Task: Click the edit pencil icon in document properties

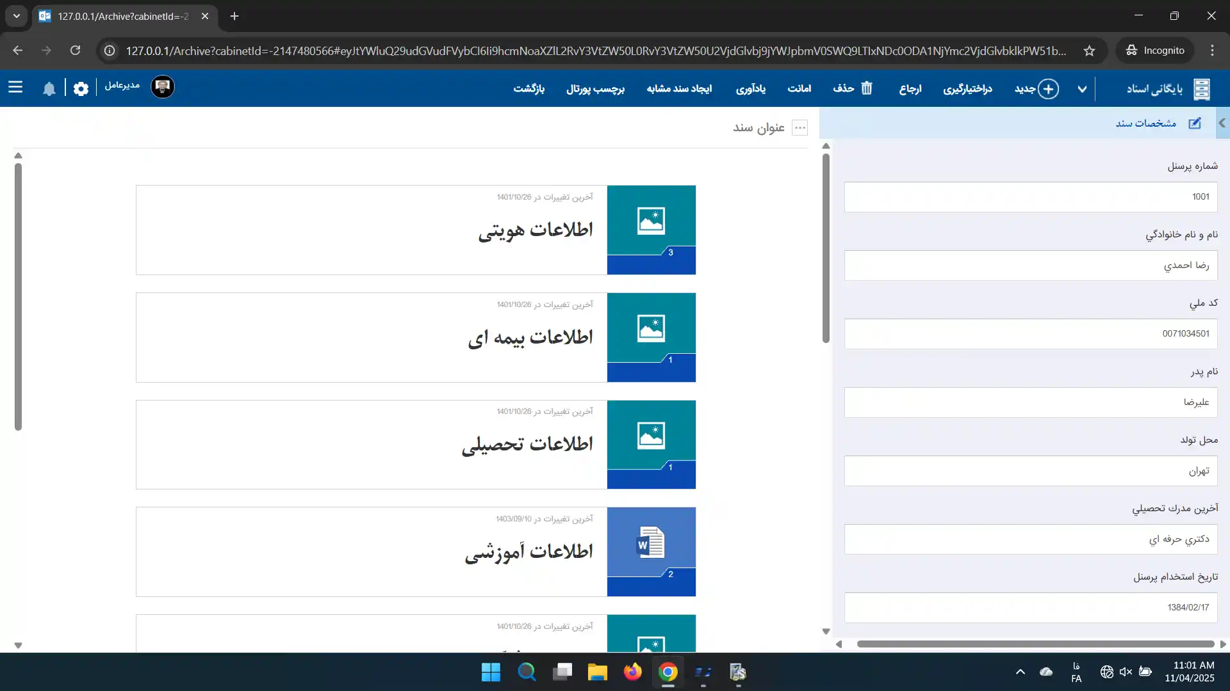Action: 1195,123
